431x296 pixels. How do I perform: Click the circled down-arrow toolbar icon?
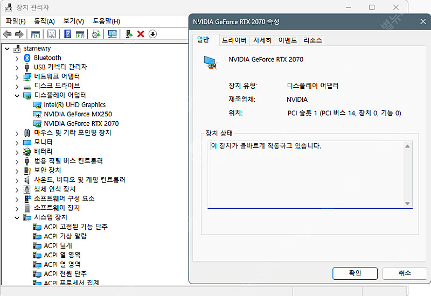tap(152, 34)
